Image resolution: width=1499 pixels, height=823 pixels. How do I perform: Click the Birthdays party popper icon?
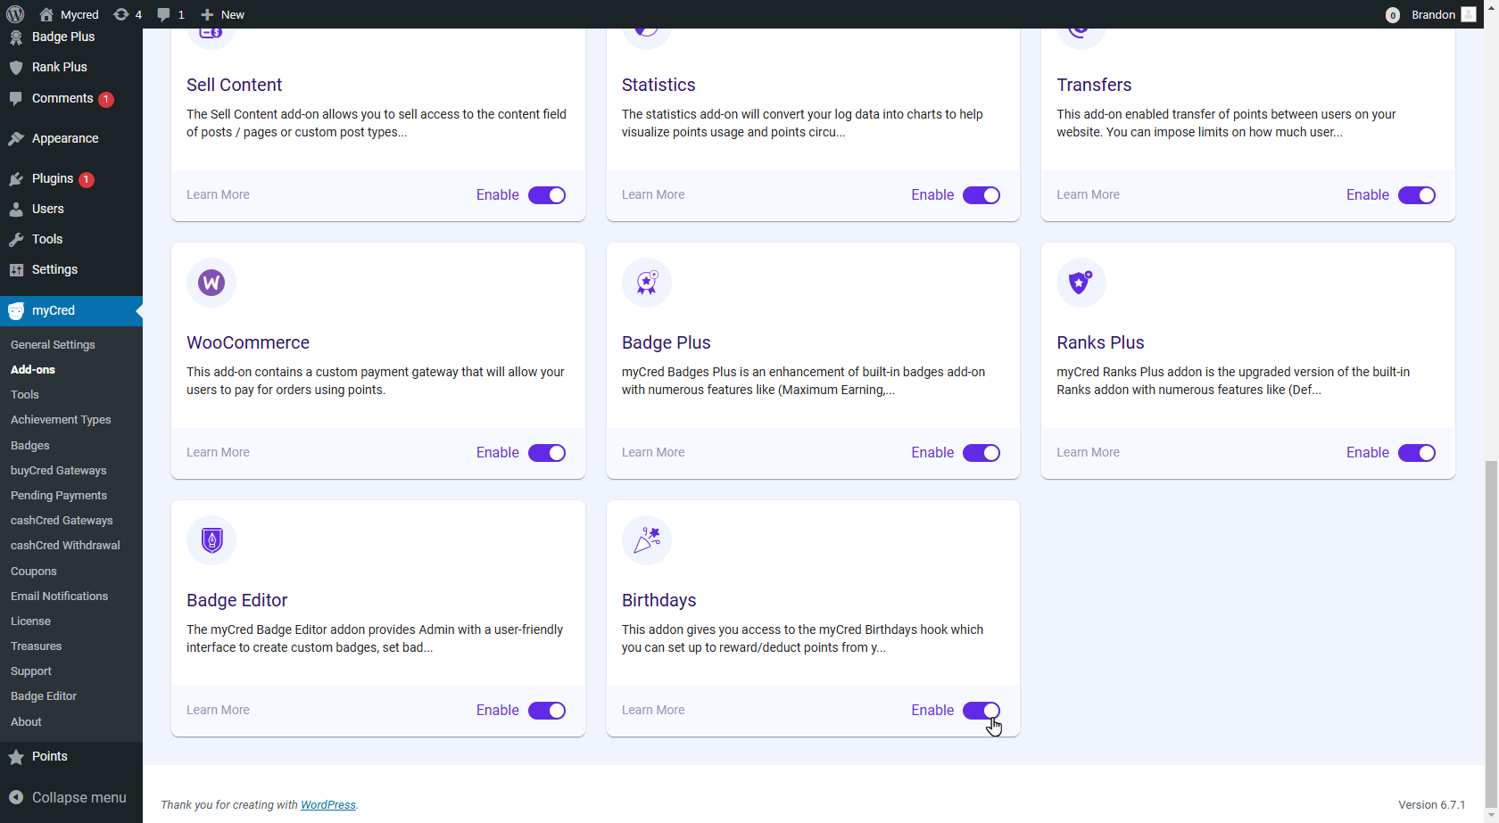pyautogui.click(x=646, y=540)
